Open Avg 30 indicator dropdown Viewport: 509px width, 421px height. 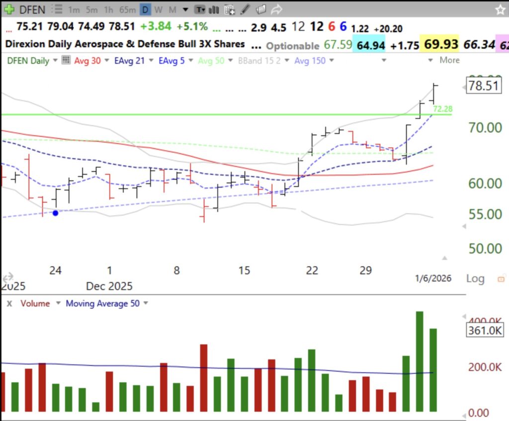(106, 60)
